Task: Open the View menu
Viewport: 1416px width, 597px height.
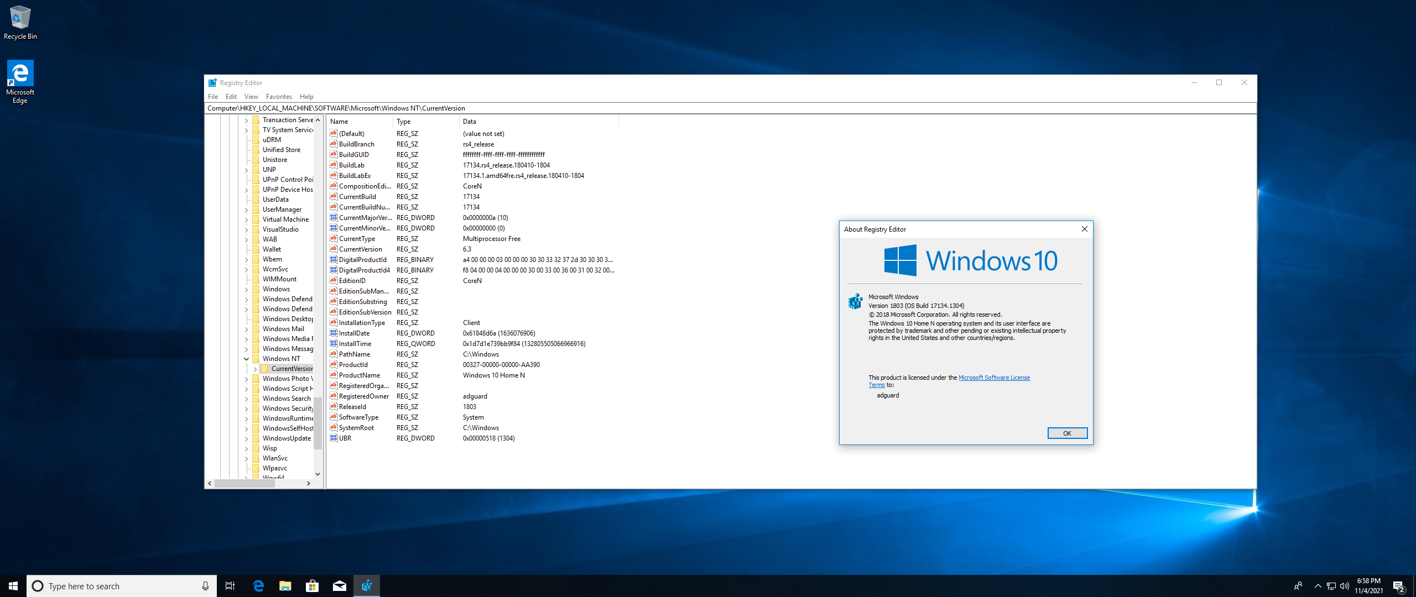Action: (x=251, y=96)
